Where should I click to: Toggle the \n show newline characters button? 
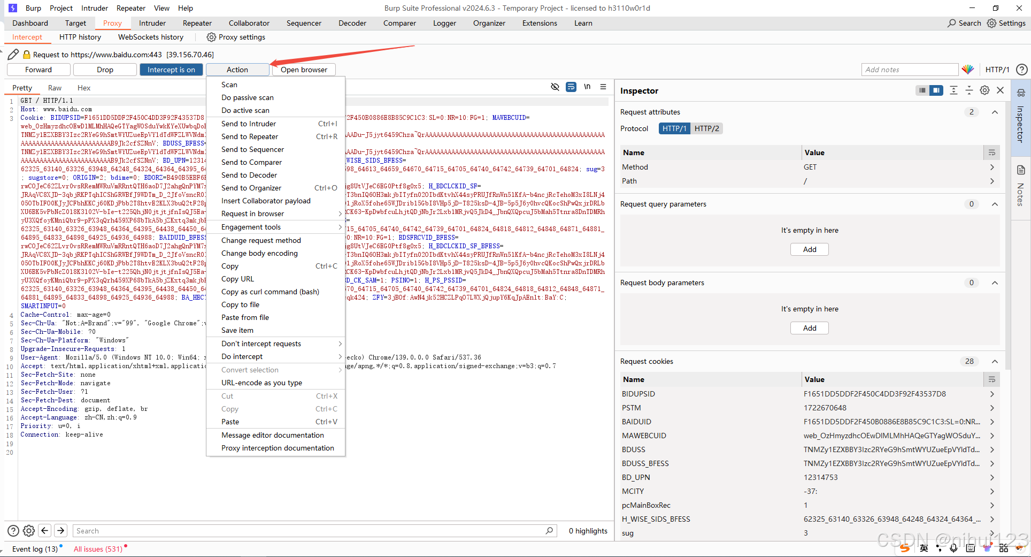[587, 87]
